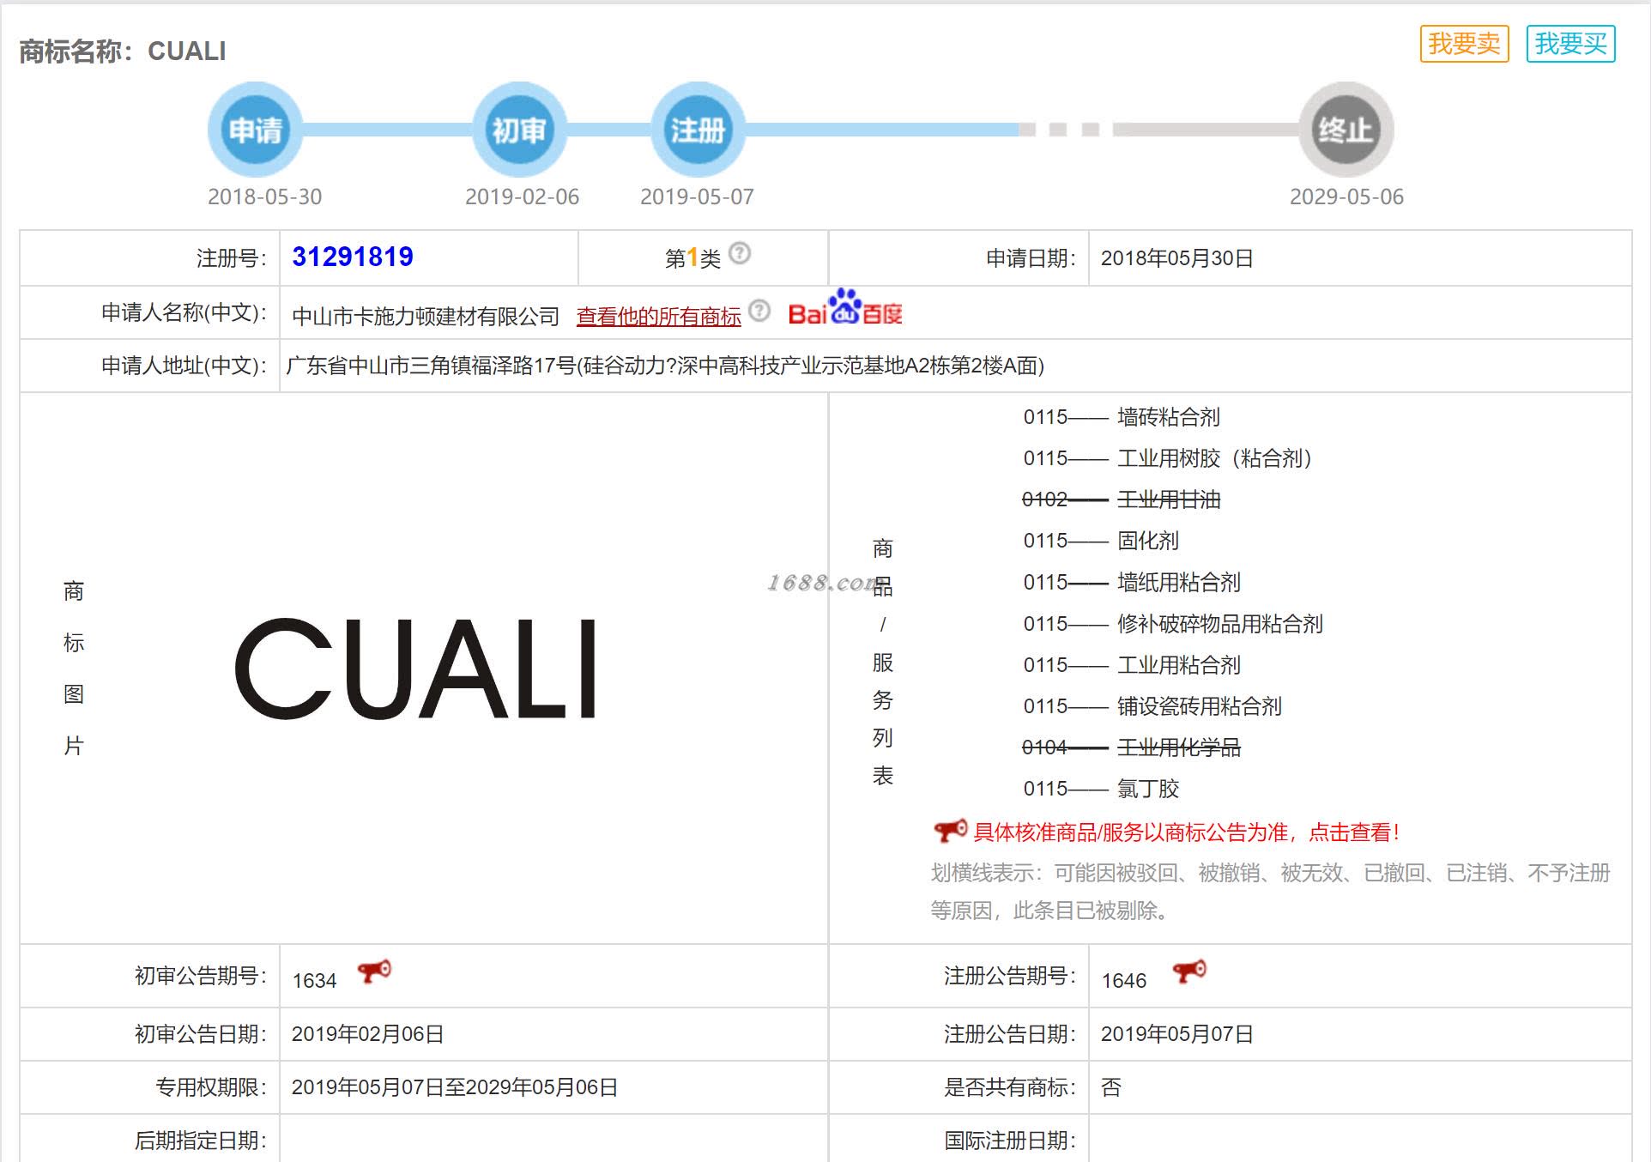Image resolution: width=1651 pixels, height=1162 pixels.
Task: Click the 注册 timeline stage circle
Action: pyautogui.click(x=698, y=130)
